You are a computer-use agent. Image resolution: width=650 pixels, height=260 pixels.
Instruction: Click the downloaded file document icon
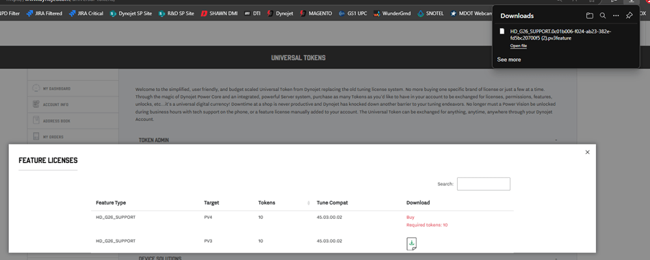[502, 31]
